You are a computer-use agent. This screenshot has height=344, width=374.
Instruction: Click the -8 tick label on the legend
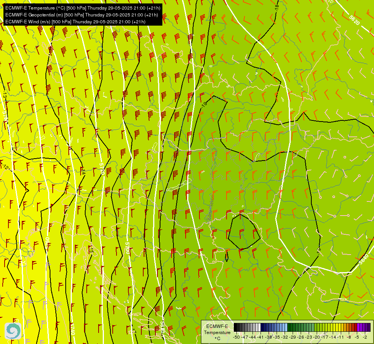point(349,337)
